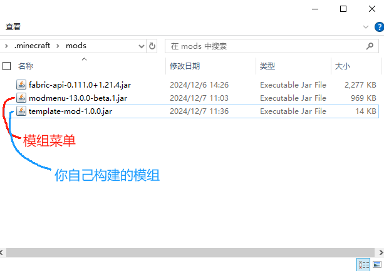Click the scrollbar left arrow
This screenshot has width=384, height=271.
click(x=1, y=252)
